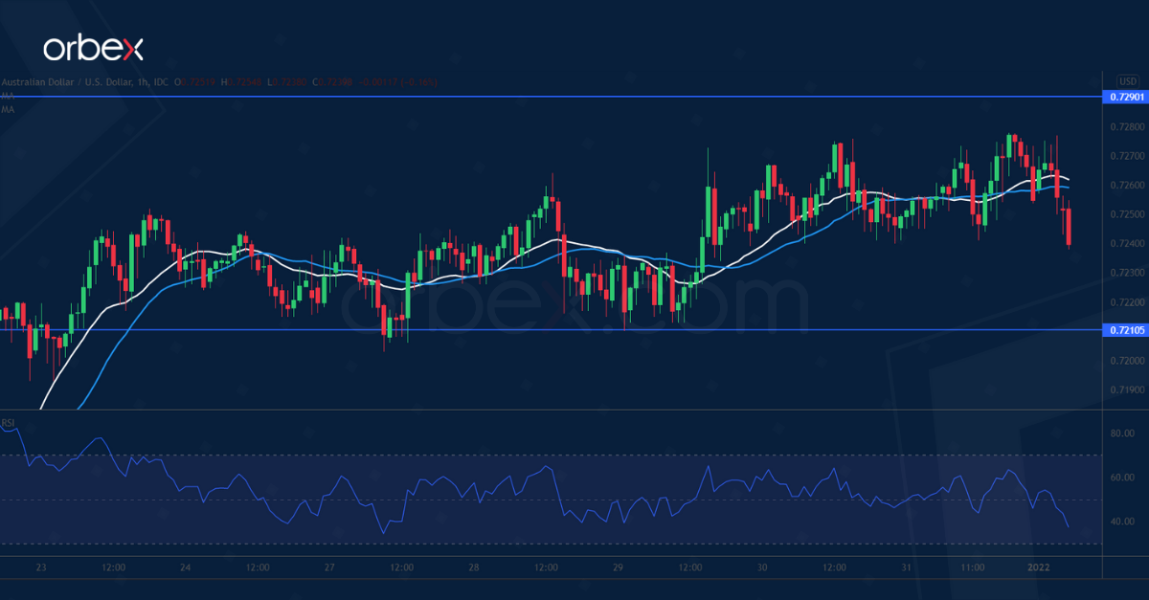Hide the first MA overlay via its label
1149x600 pixels.
[x=7, y=96]
